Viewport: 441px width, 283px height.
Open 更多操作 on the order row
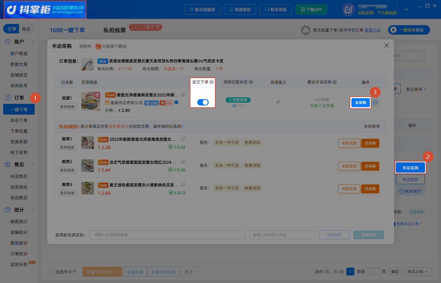(410, 191)
